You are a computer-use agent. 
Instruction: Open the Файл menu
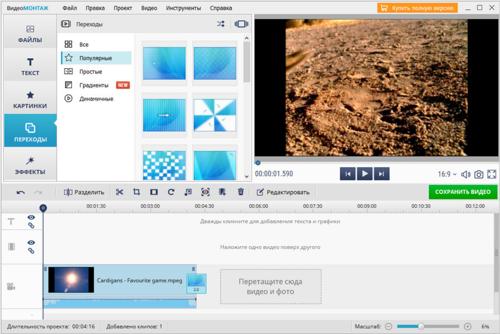click(x=69, y=8)
